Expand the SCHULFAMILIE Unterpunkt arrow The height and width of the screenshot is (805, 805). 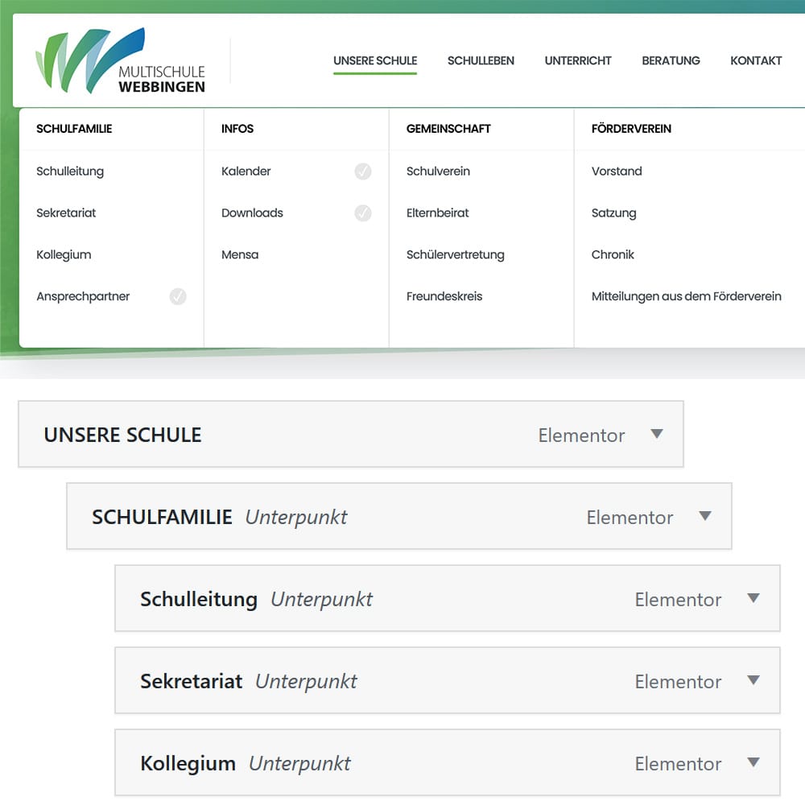click(705, 516)
